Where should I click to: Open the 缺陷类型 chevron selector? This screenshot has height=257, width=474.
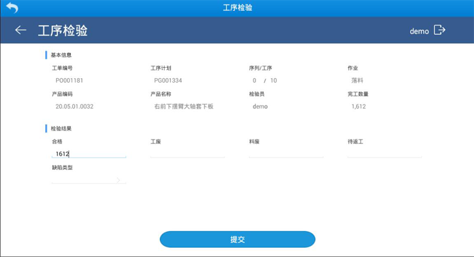pos(89,180)
